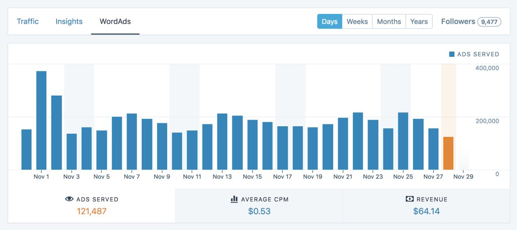Viewport: 517px width, 230px height.
Task: Open the Insights tab
Action: [x=69, y=21]
